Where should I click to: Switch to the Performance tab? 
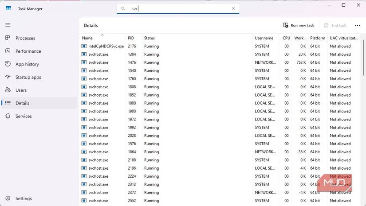coord(39,51)
